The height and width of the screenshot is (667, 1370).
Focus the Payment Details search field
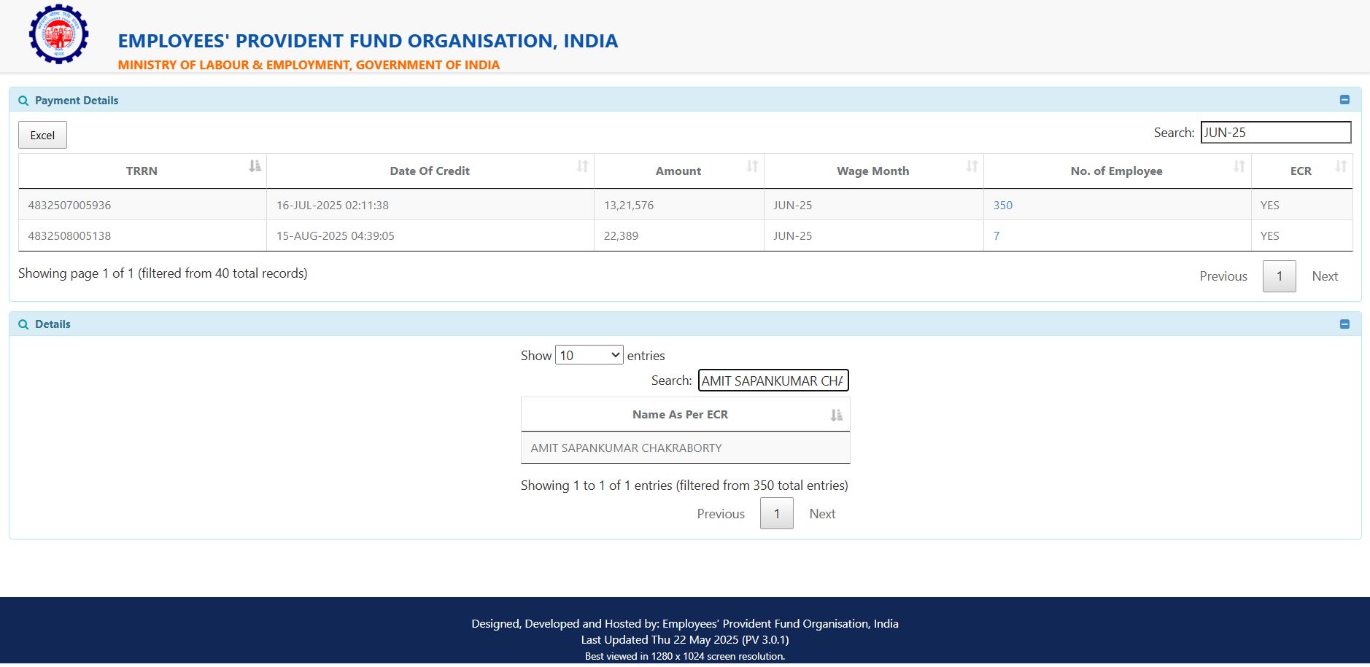pos(1275,133)
